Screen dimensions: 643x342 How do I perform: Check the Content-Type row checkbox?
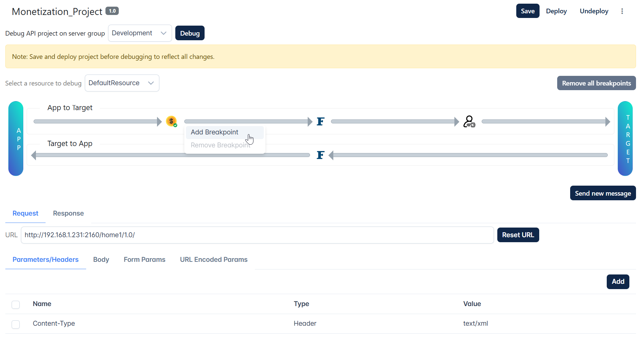point(16,324)
